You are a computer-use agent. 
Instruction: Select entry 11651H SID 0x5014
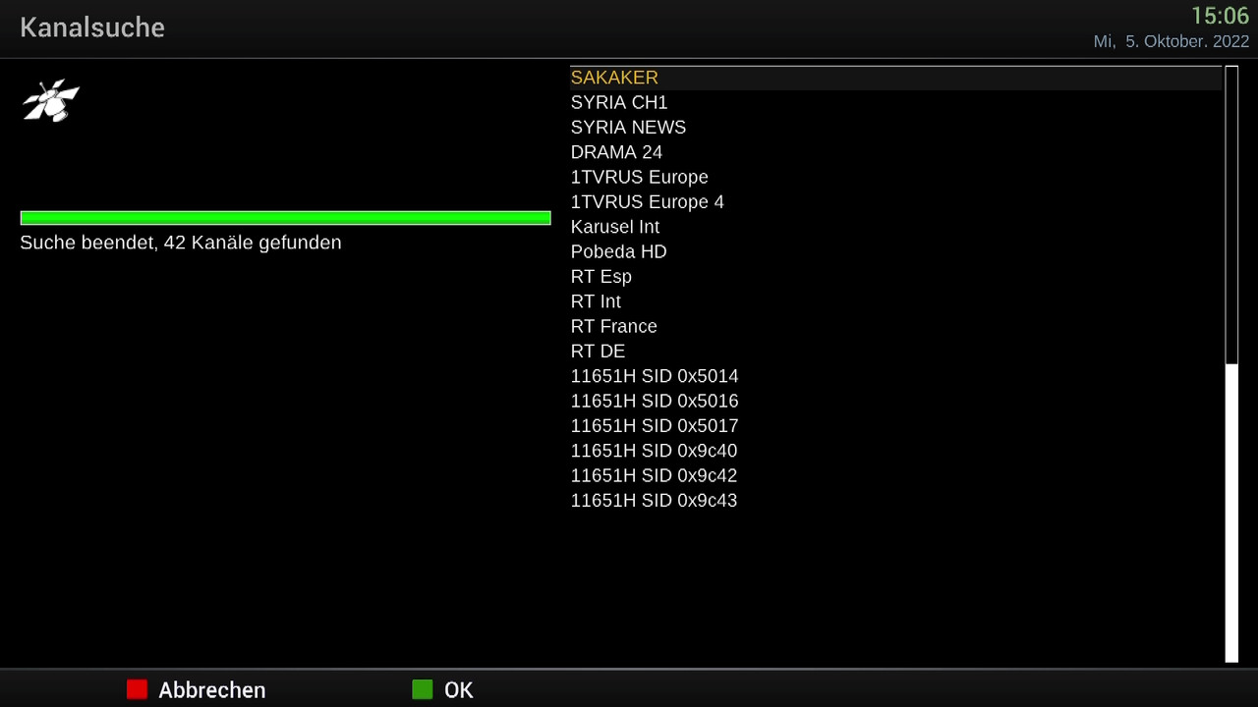895,376
